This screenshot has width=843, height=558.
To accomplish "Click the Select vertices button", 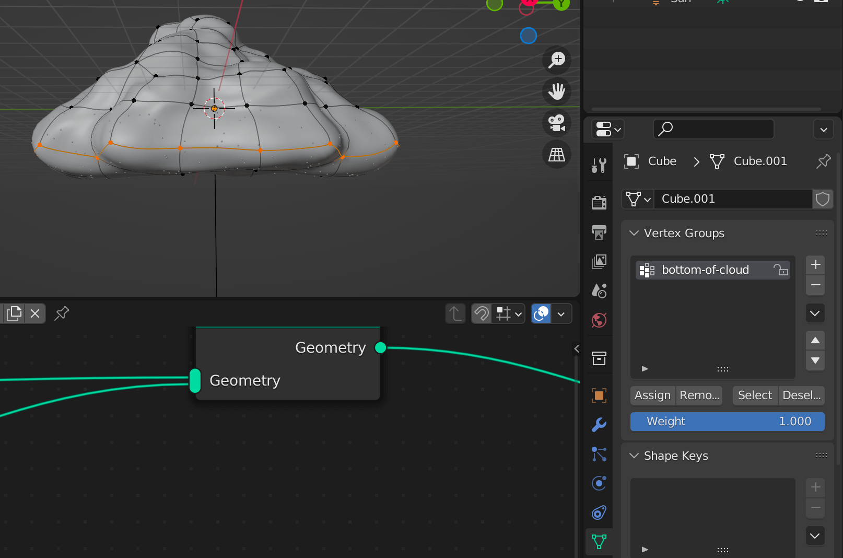I will 755,396.
